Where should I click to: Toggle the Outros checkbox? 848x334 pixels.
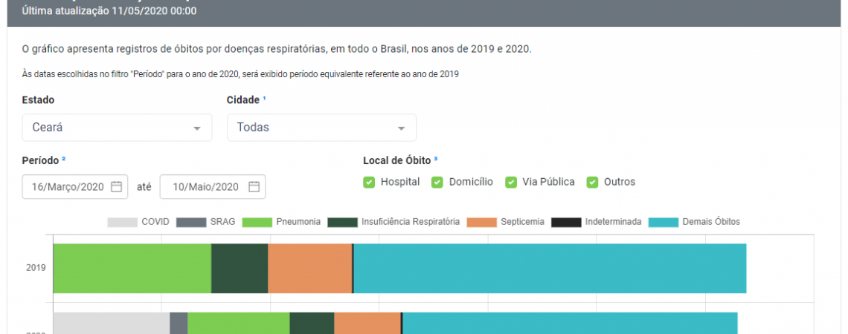point(592,182)
